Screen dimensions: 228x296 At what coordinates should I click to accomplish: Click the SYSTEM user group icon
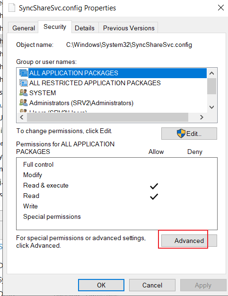click(24, 92)
